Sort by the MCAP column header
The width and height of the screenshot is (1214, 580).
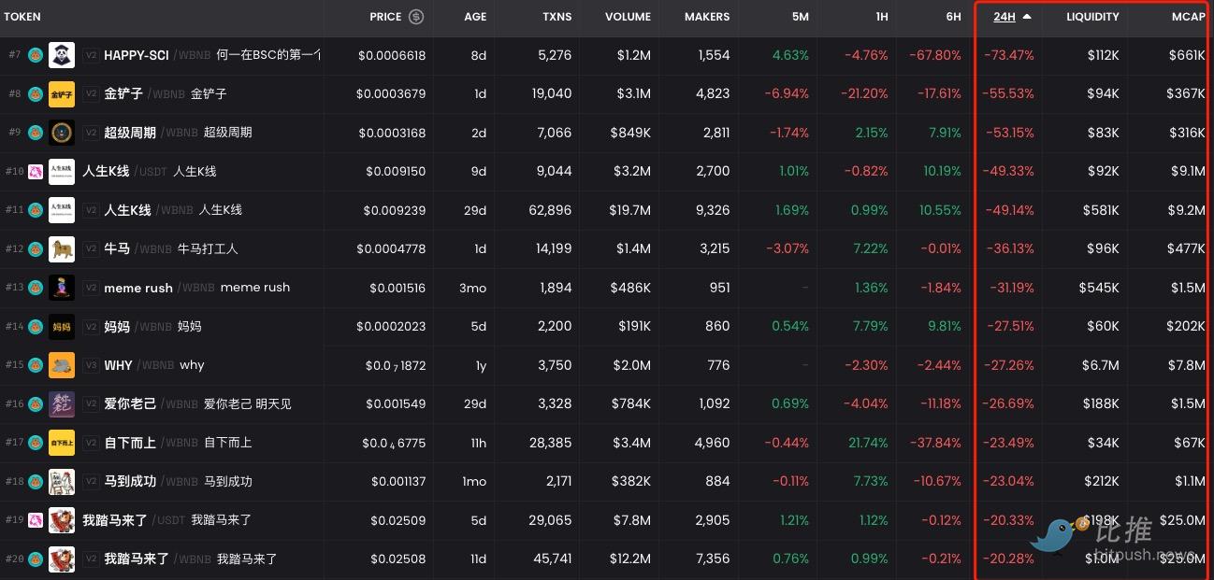[x=1188, y=17]
